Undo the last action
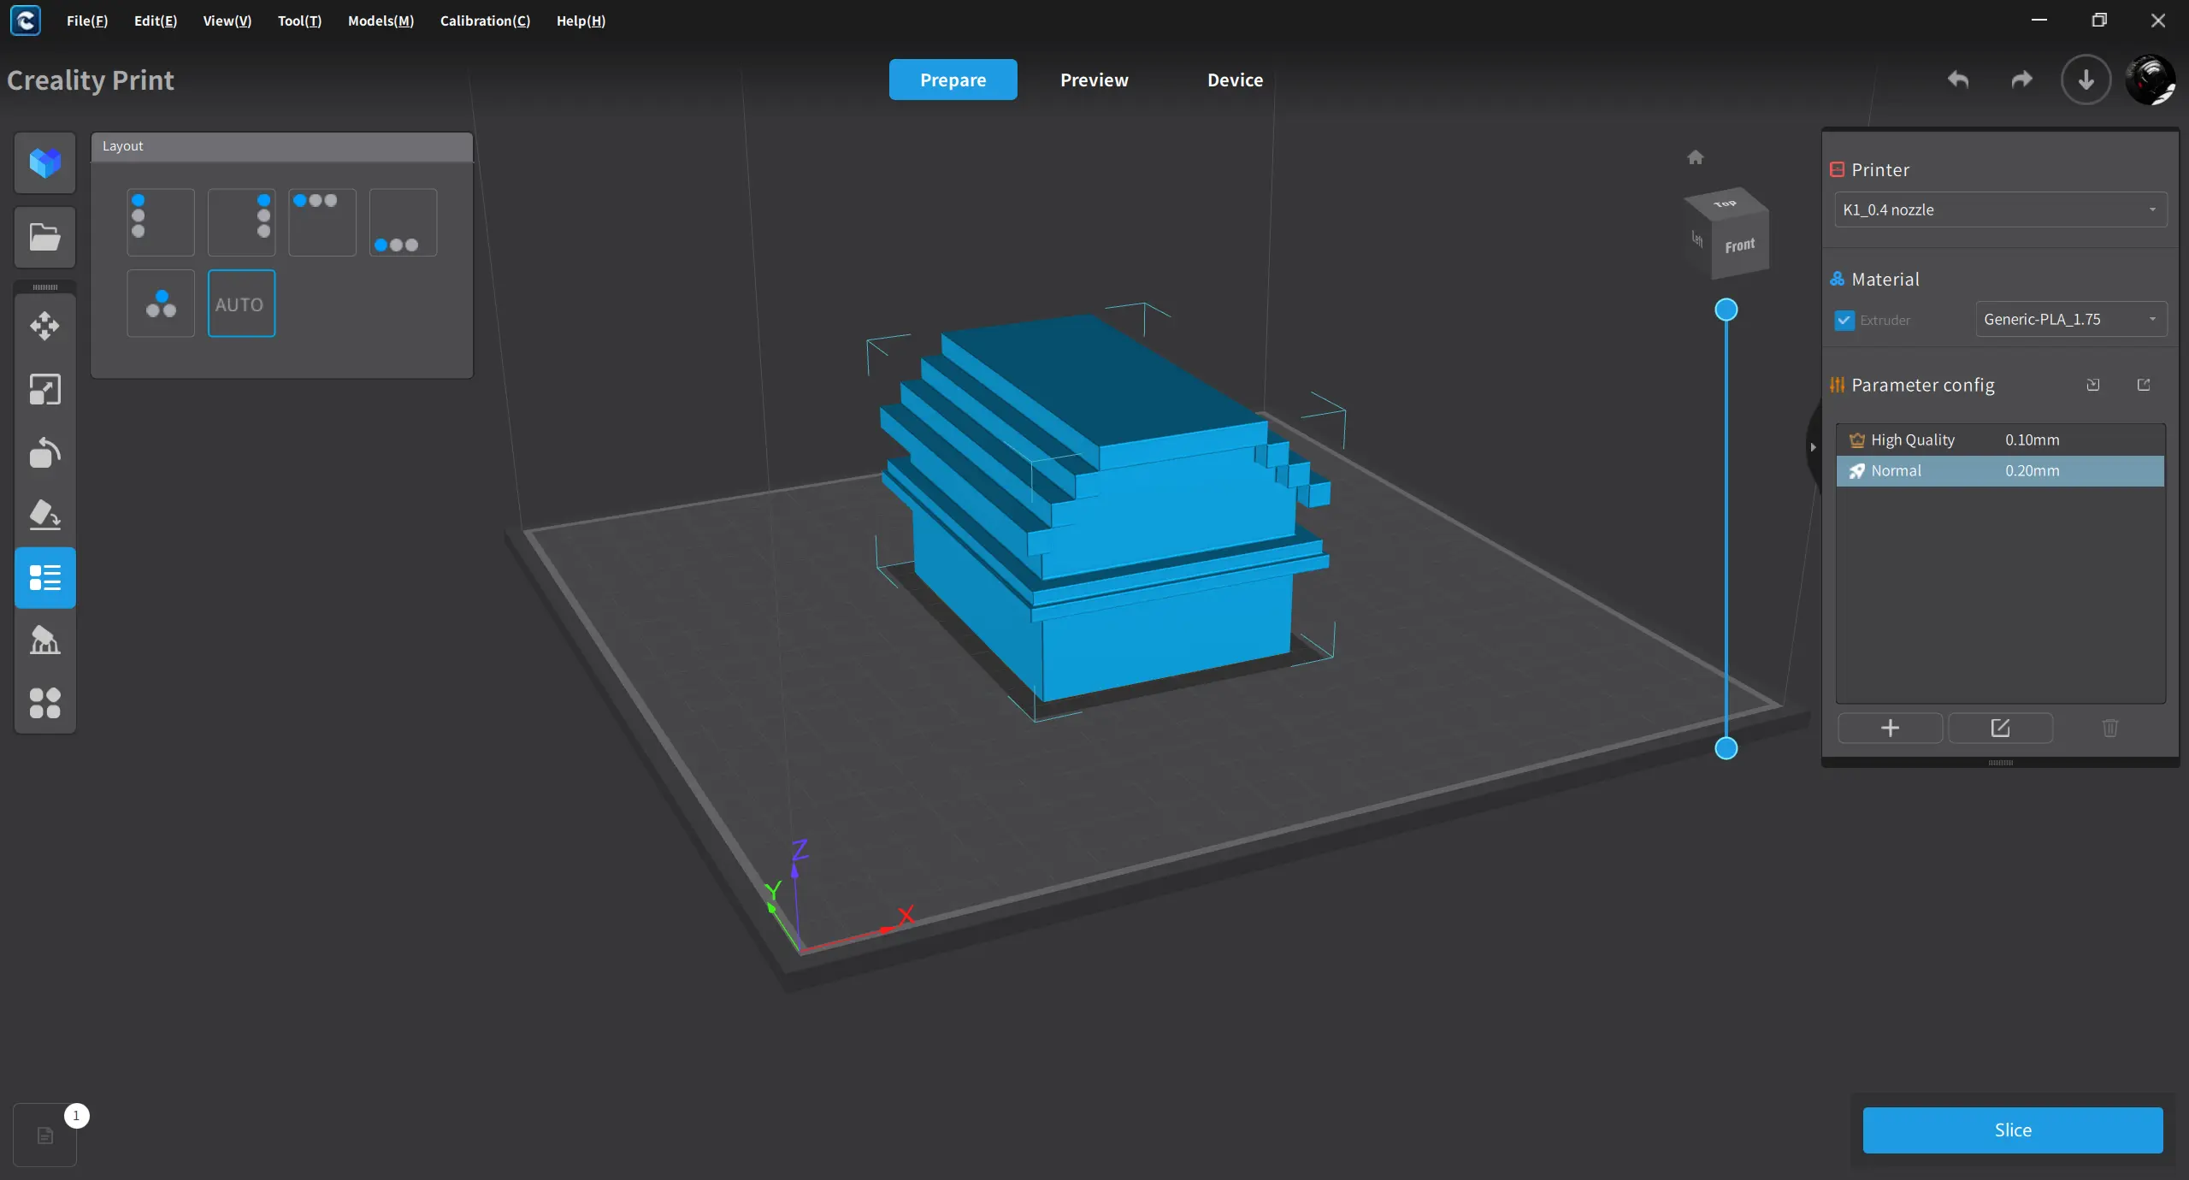This screenshot has height=1180, width=2189. tap(1958, 80)
